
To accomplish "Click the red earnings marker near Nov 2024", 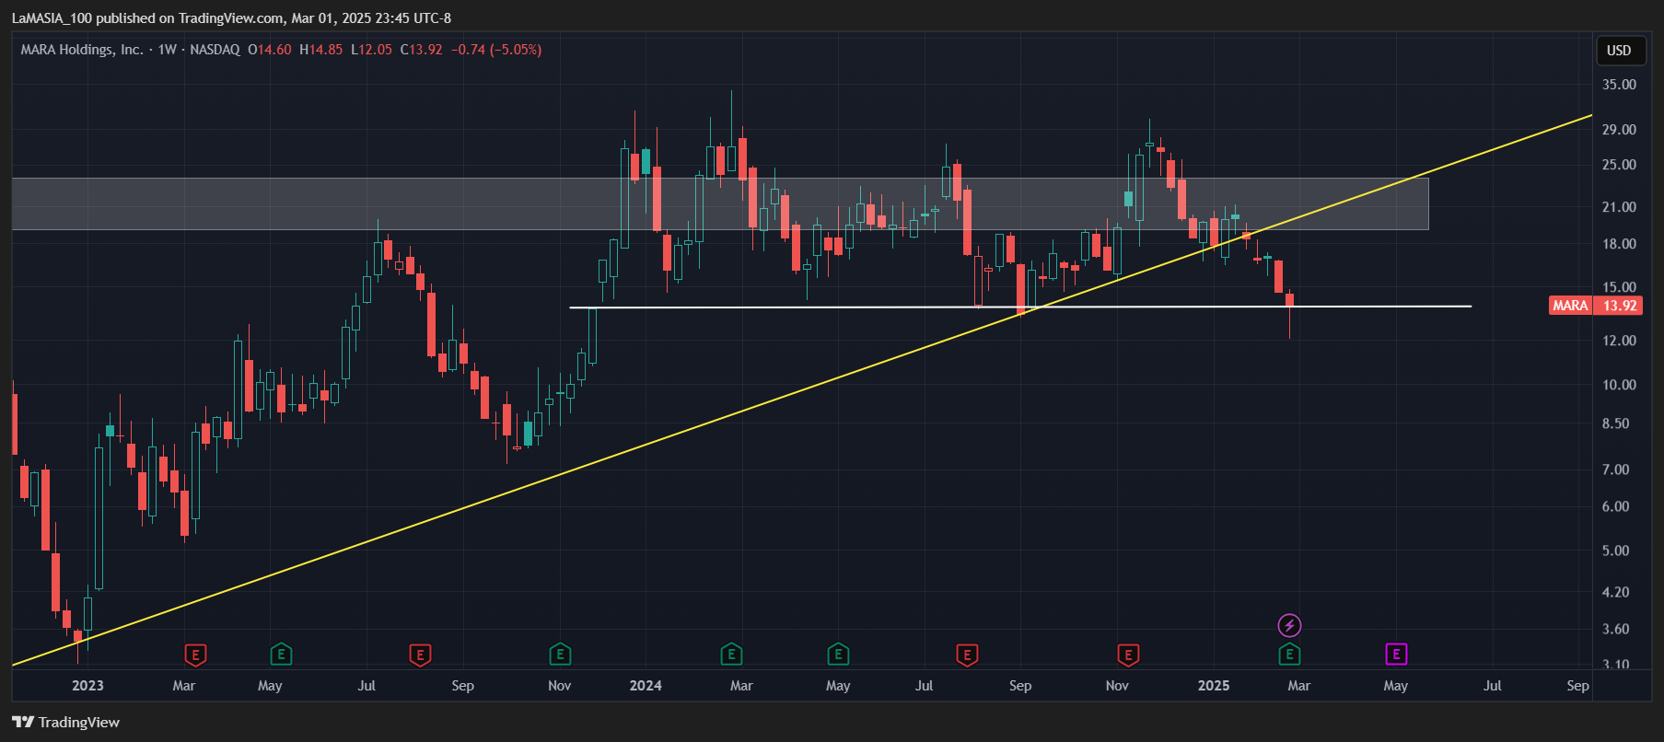I will pyautogui.click(x=1128, y=655).
